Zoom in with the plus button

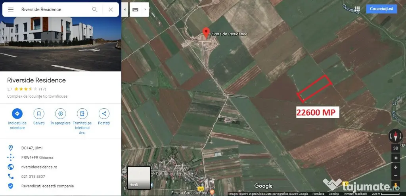pos(395,167)
